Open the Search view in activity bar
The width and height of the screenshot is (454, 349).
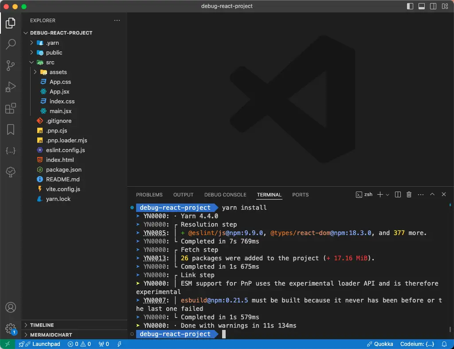pos(11,44)
